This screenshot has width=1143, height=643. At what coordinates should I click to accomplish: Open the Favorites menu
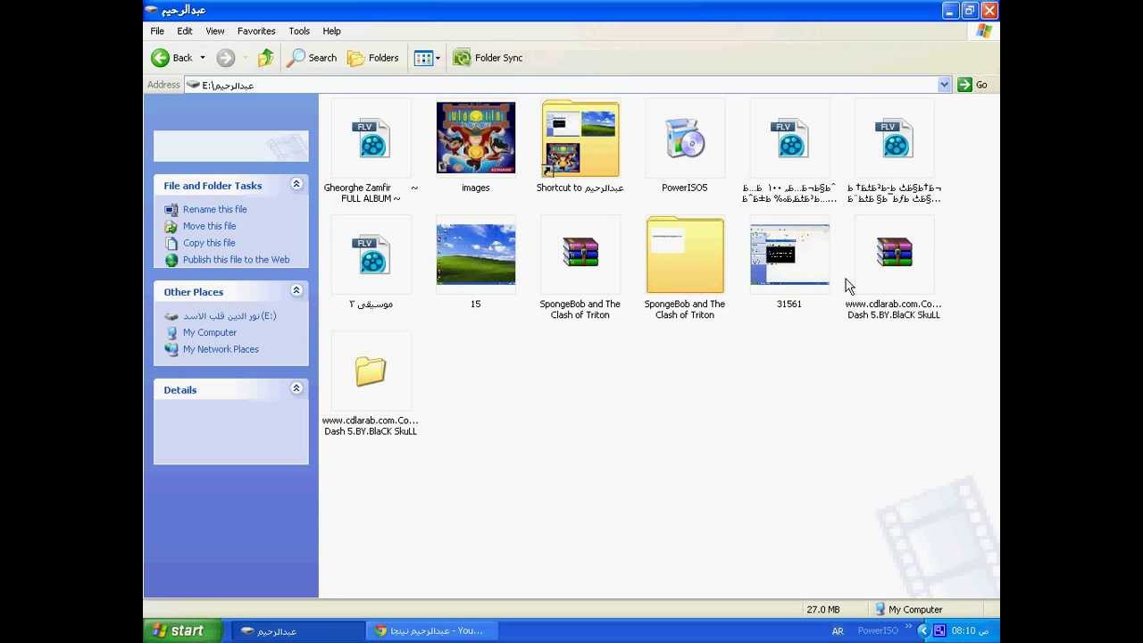coord(256,31)
